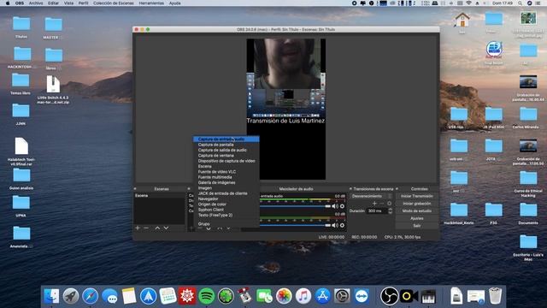Image resolution: width=547 pixels, height=308 pixels.
Task: Open iTunes music icon in dock
Action: [x=303, y=296]
